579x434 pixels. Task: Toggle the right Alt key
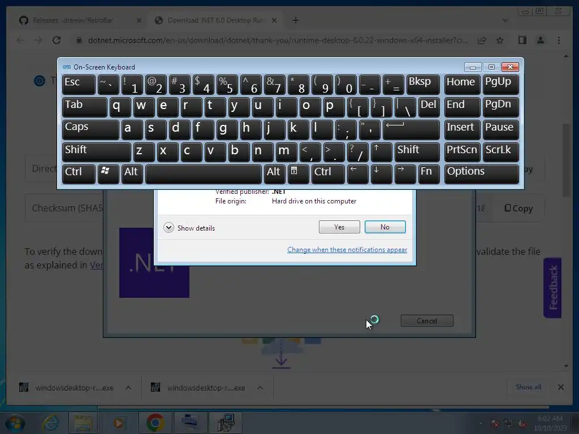coord(274,174)
